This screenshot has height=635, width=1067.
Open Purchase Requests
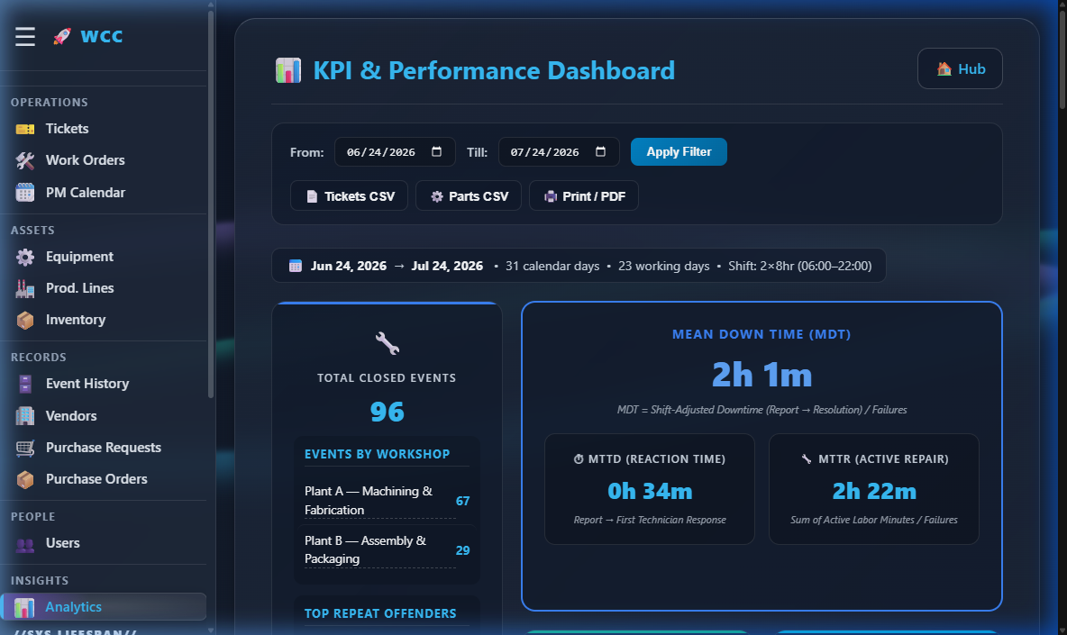pos(104,448)
